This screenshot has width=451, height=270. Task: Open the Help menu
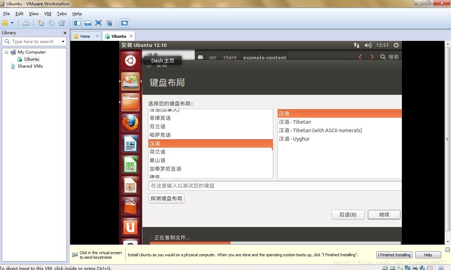pyautogui.click(x=77, y=14)
